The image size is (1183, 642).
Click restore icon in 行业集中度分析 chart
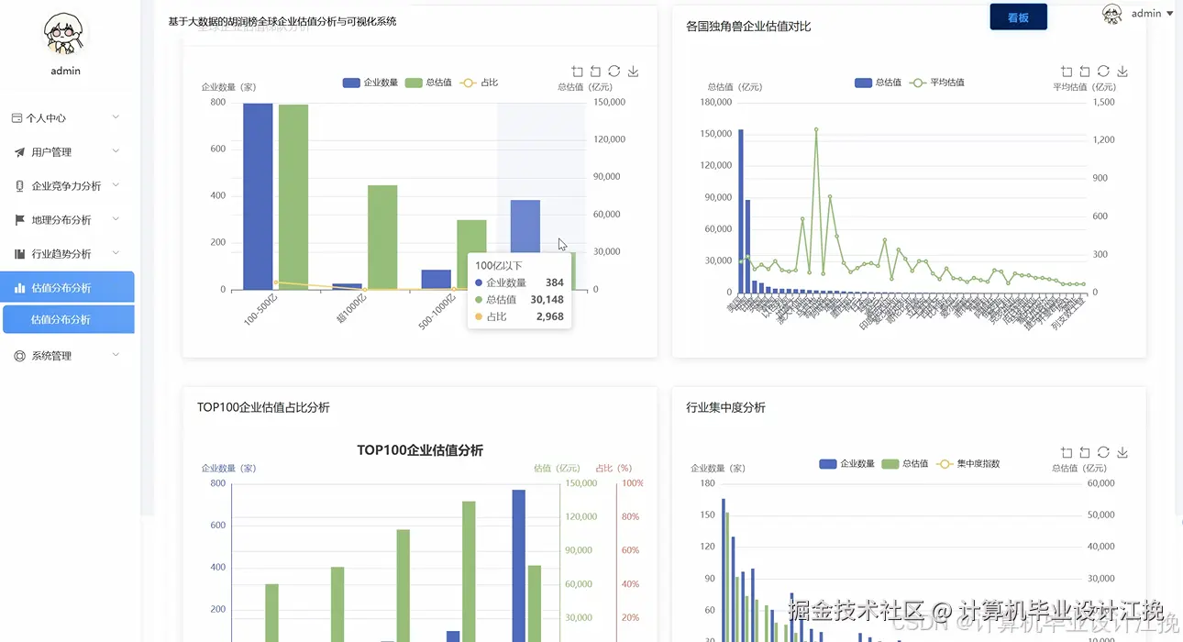coord(1104,452)
